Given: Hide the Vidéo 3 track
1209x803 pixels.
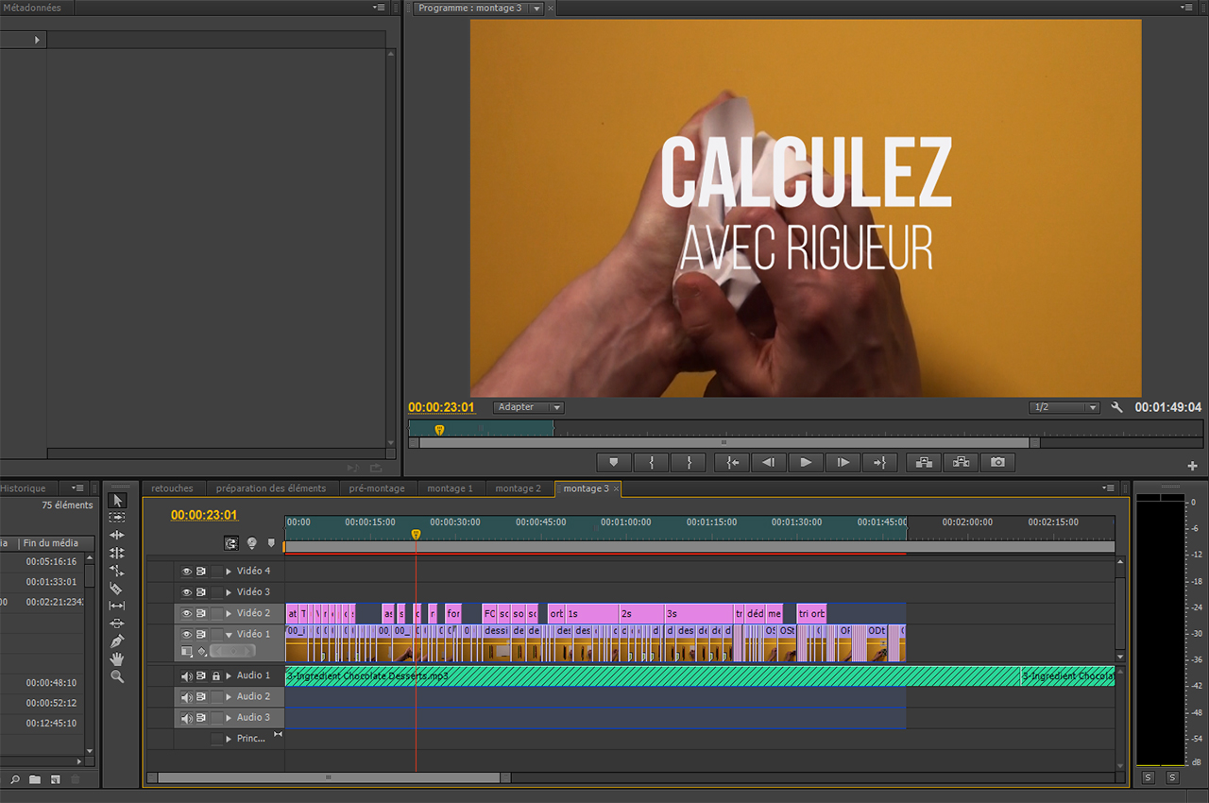Looking at the screenshot, I should [186, 592].
